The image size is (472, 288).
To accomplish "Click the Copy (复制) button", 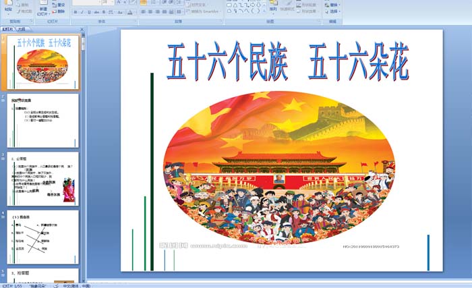I will coord(24,5).
